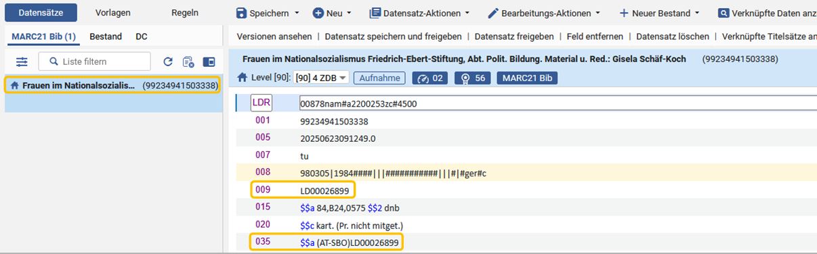The width and height of the screenshot is (817, 254).
Task: Click Feld entfernen
Action: (x=595, y=36)
